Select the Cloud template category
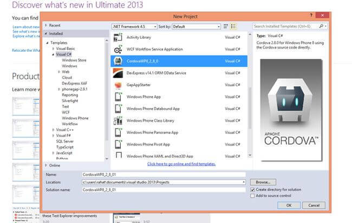This screenshot has width=352, height=223. (x=67, y=77)
